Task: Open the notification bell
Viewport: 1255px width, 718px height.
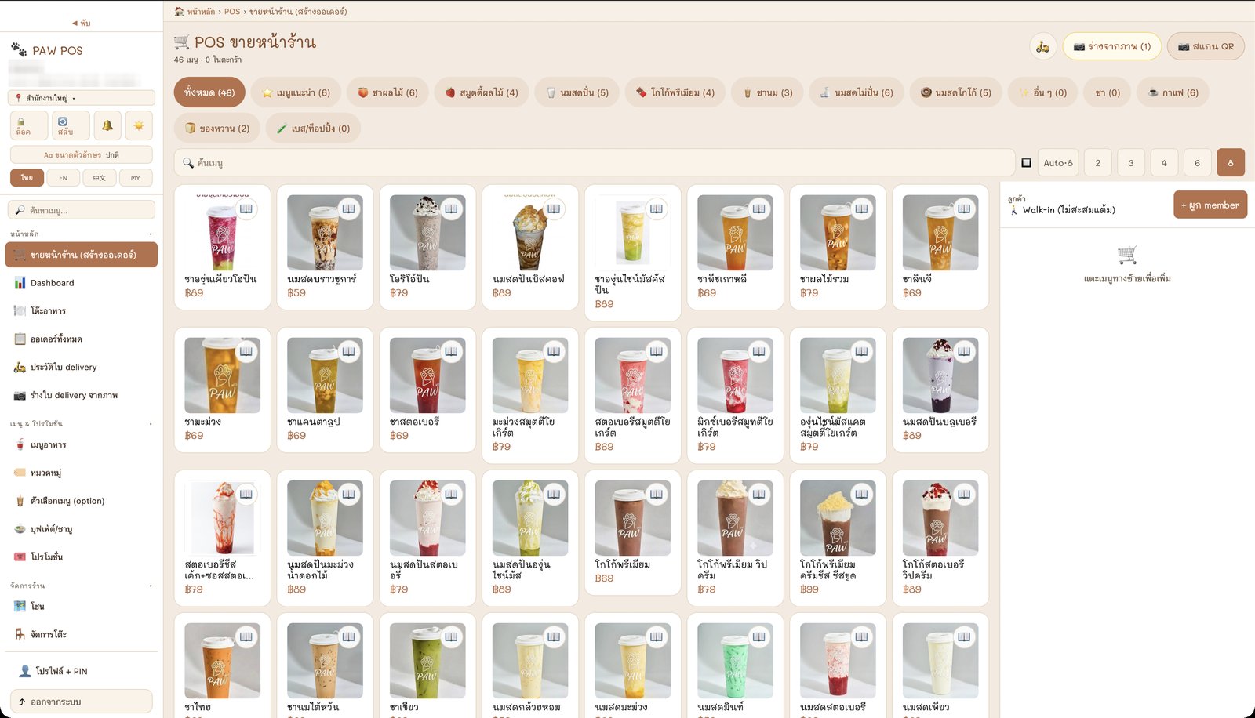Action: pos(107,125)
